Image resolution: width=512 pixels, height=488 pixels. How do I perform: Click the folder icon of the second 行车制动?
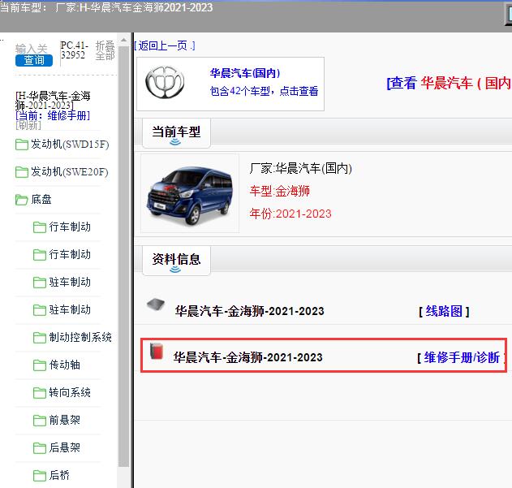click(x=40, y=255)
